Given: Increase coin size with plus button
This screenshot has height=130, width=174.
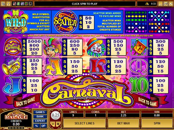Looking at the screenshot, I should click(58, 124).
